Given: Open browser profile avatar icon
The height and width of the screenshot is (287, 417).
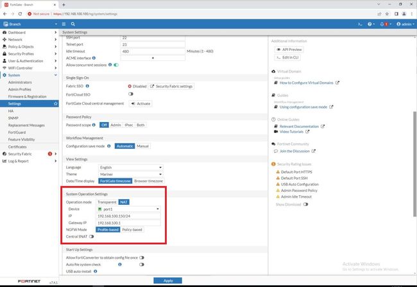Looking at the screenshot, I should pos(404,14).
